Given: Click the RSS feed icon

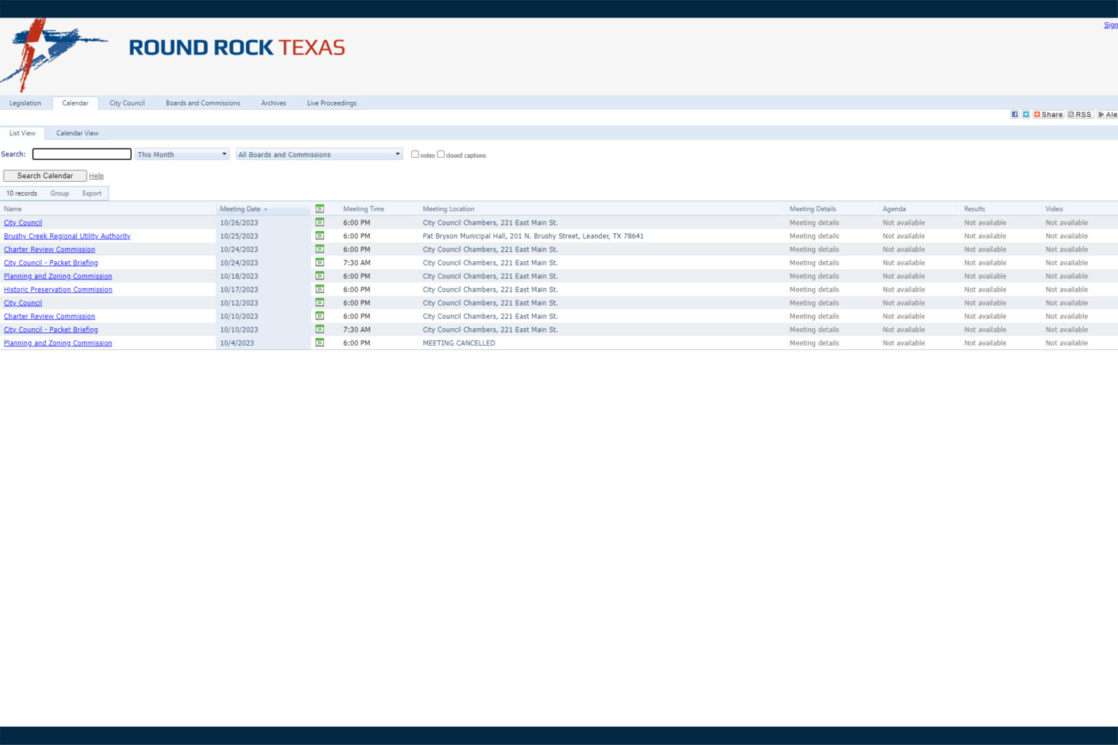Looking at the screenshot, I should 1081,114.
